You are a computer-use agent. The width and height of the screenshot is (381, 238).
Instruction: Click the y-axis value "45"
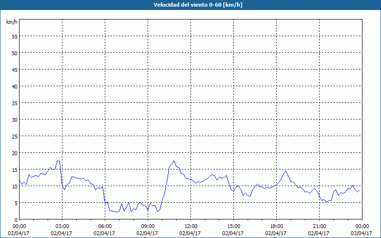[x=15, y=69]
